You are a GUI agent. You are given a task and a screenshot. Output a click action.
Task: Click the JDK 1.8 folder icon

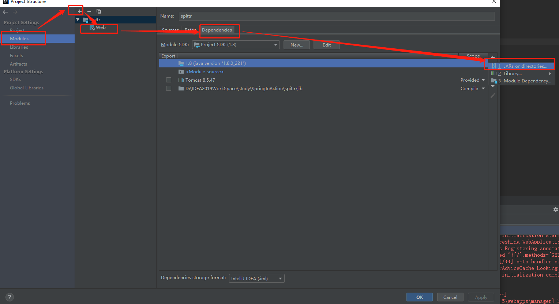point(181,63)
